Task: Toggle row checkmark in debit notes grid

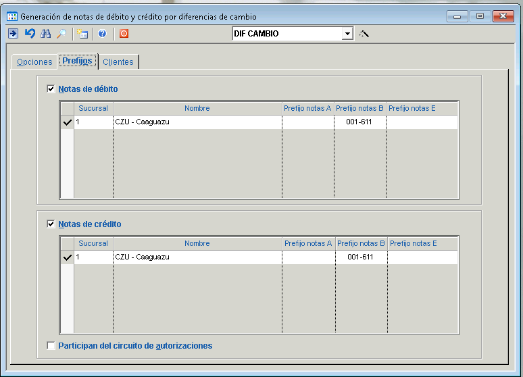Action: tap(67, 122)
